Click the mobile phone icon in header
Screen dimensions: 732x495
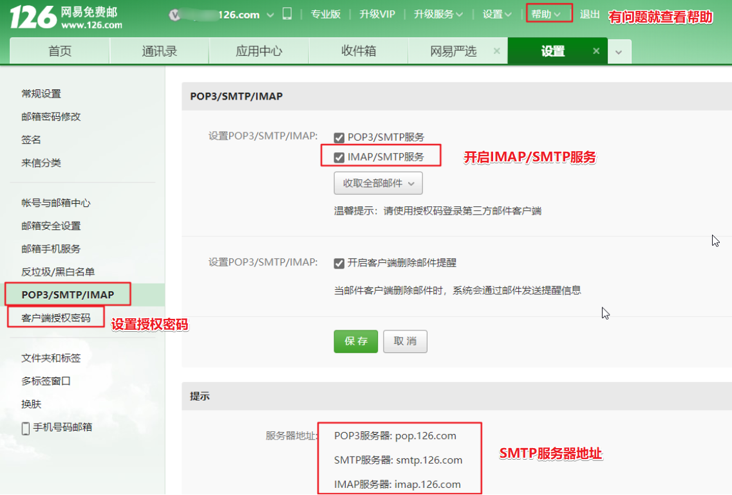click(x=287, y=14)
